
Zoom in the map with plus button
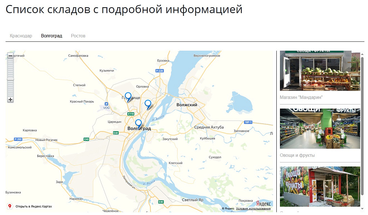point(10,100)
